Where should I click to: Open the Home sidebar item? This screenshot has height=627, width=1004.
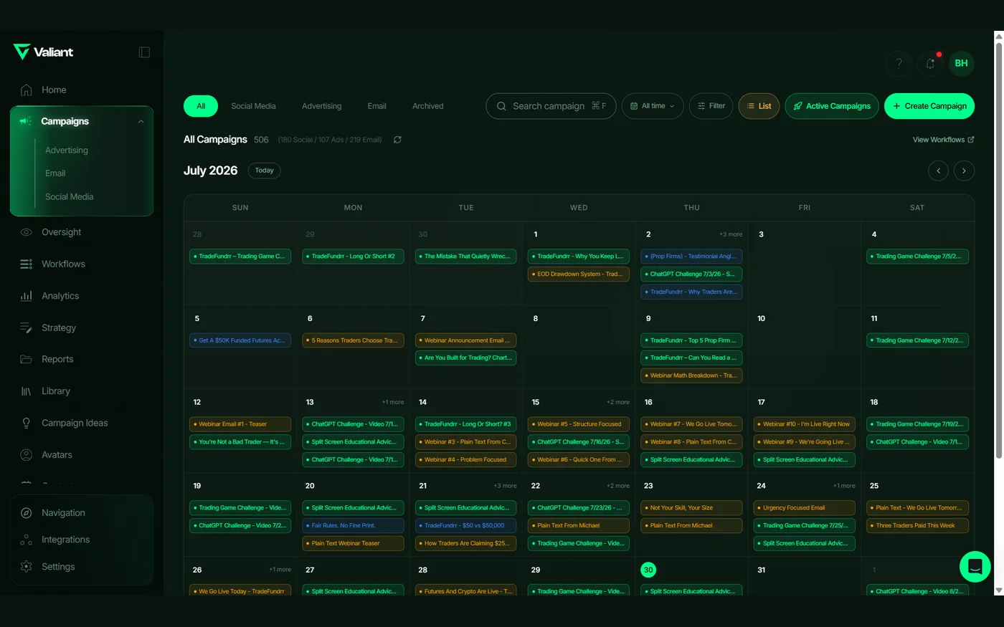point(54,90)
